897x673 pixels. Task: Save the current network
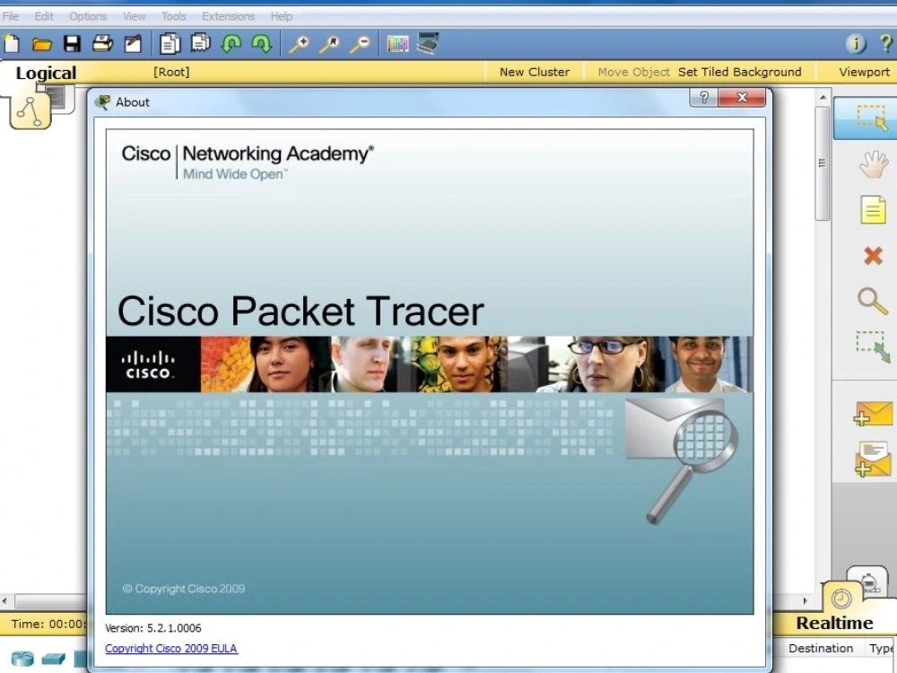coord(72,42)
